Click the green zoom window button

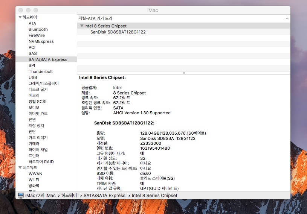36,10
